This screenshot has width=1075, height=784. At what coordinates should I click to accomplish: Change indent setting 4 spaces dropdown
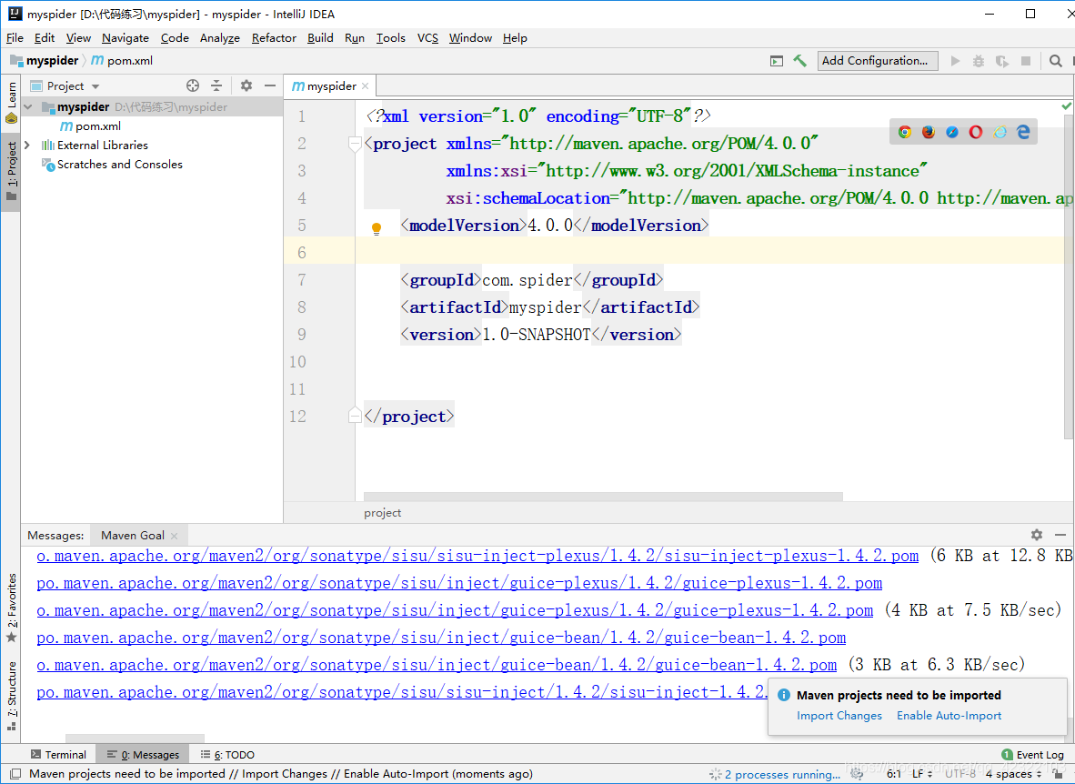[x=1013, y=774]
